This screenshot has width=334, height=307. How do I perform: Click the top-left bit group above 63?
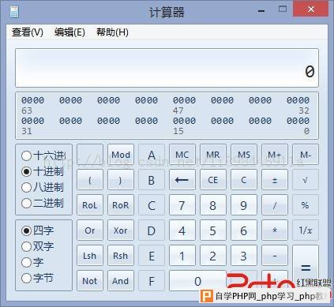pos(33,100)
